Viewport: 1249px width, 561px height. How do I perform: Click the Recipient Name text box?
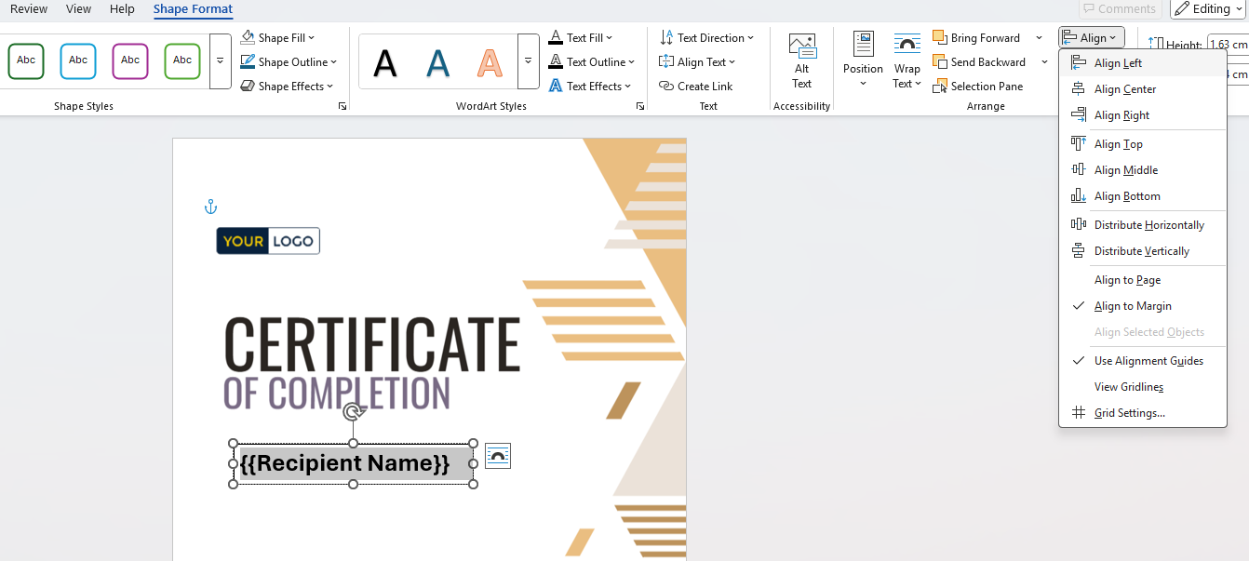(x=353, y=463)
